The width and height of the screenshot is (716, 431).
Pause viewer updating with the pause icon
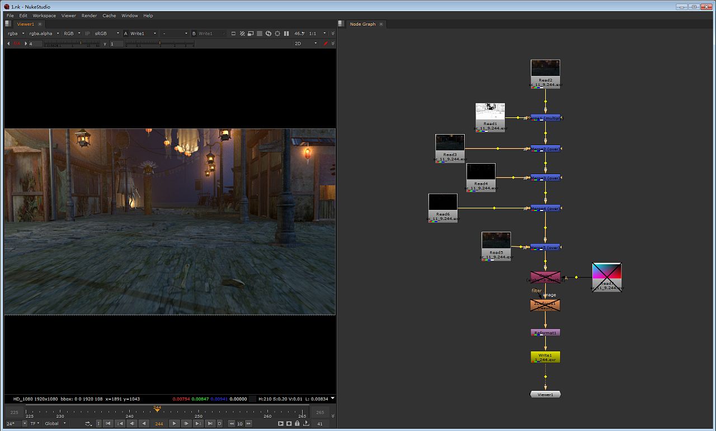pos(286,33)
